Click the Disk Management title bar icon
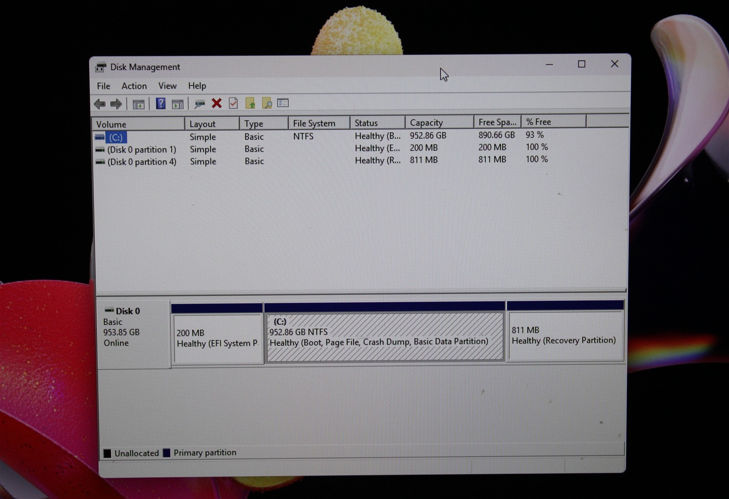This screenshot has width=729, height=499. tap(101, 67)
